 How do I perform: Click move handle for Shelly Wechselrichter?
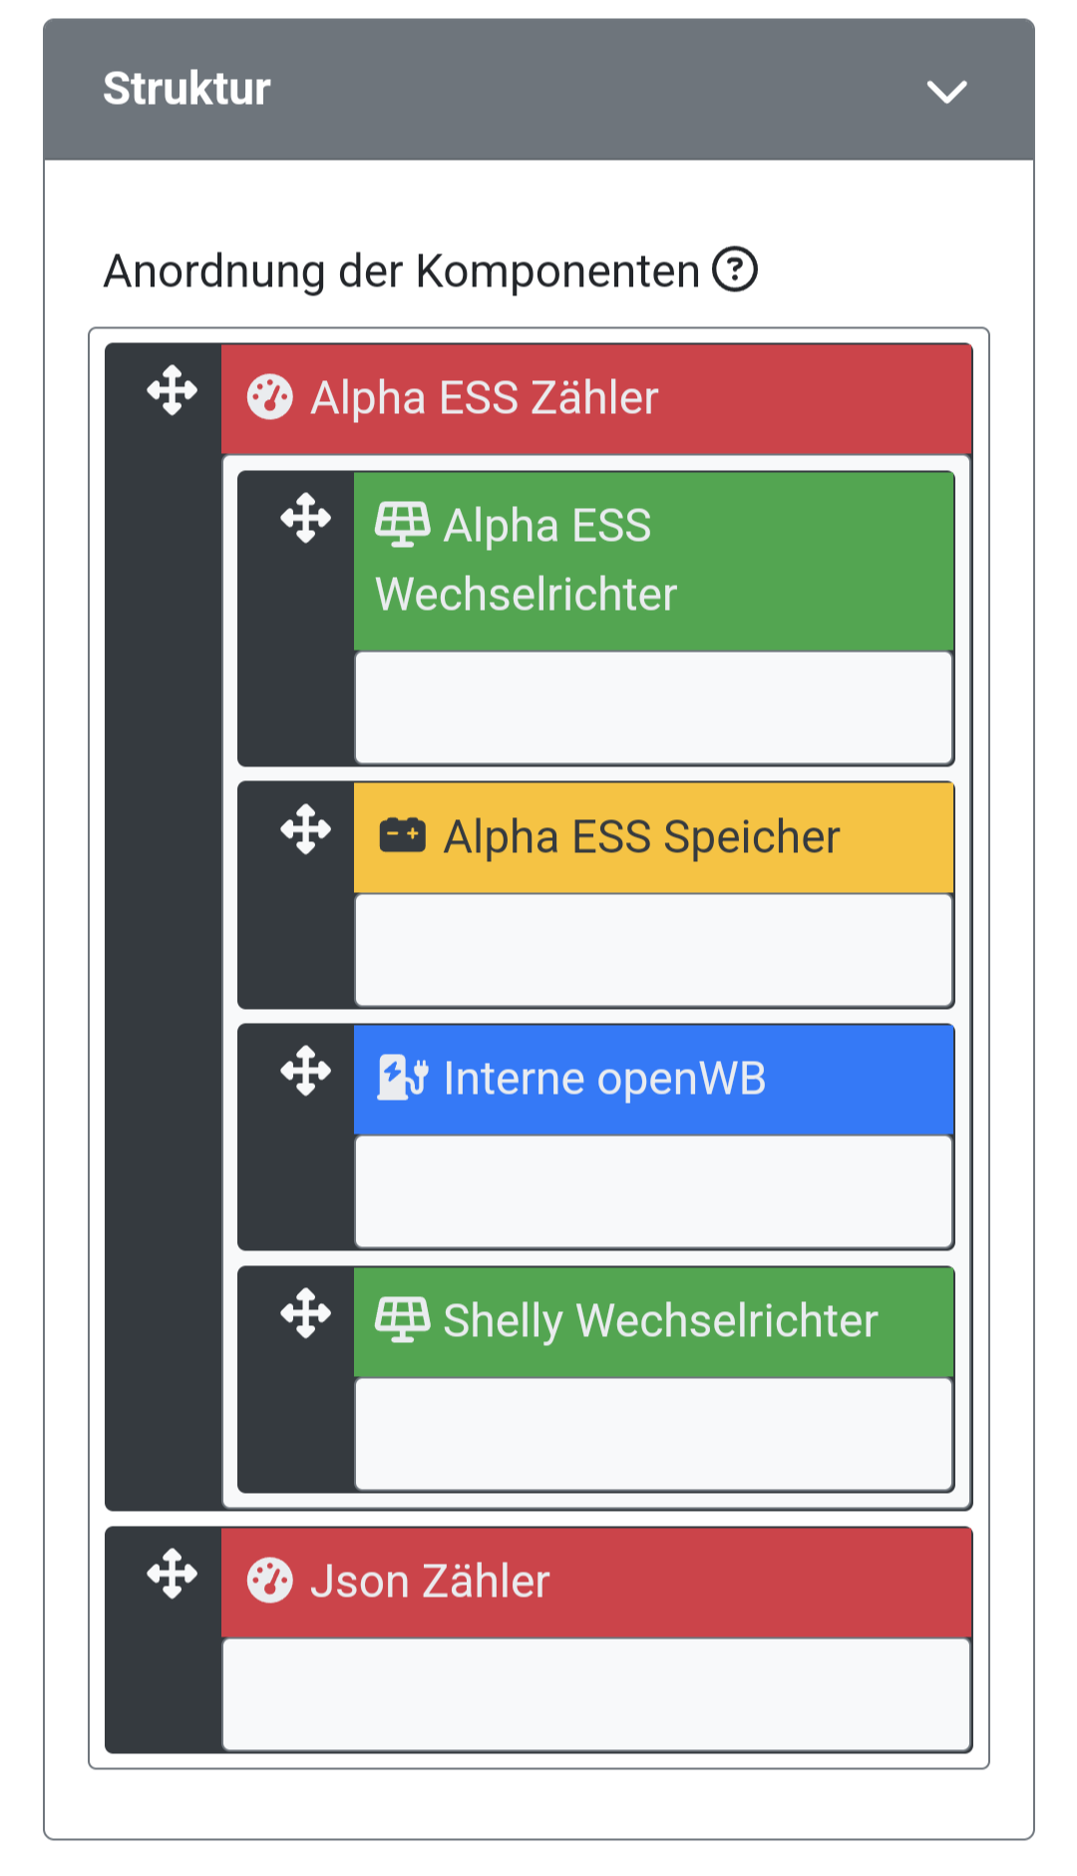305,1313
